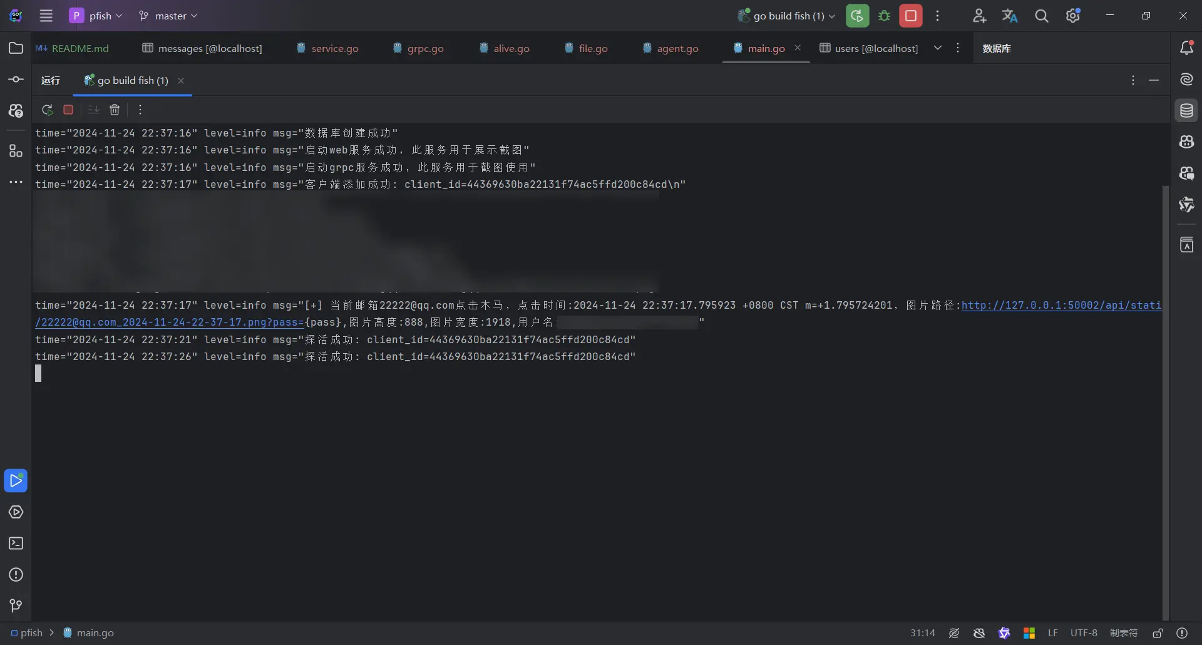The image size is (1202, 645).
Task: Toggle the Run tool window button
Action: (x=16, y=481)
